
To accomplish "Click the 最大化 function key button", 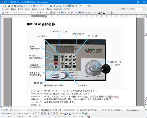I will 118,110.
